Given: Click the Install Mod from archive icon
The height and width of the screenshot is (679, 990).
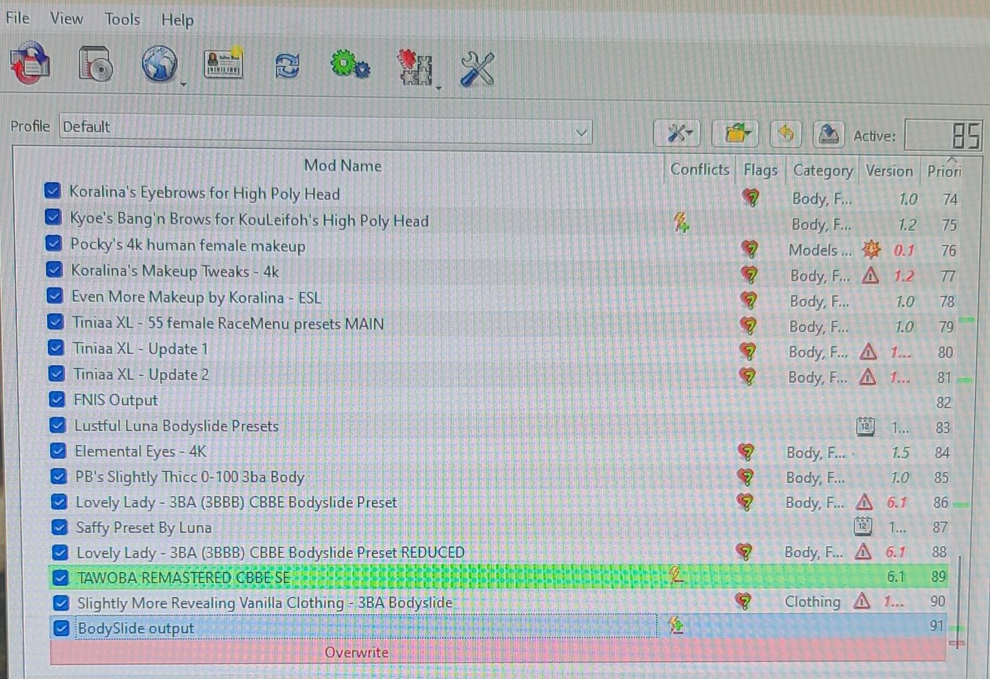Looking at the screenshot, I should tap(95, 64).
